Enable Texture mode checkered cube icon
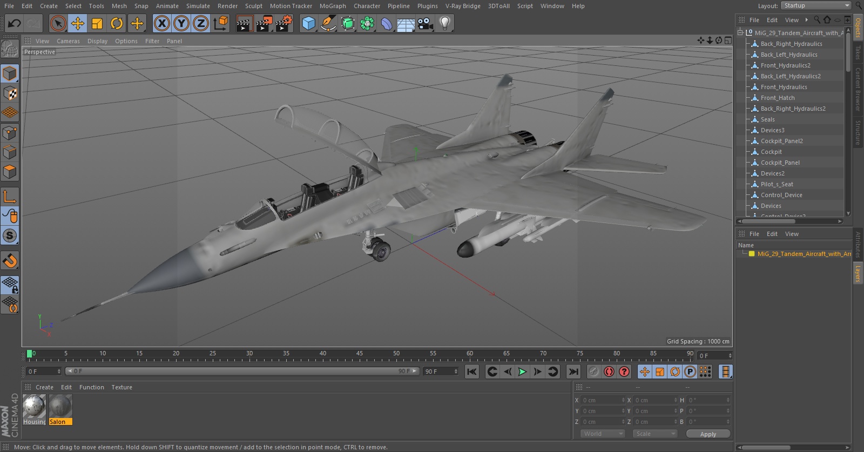The height and width of the screenshot is (452, 864). tap(10, 93)
